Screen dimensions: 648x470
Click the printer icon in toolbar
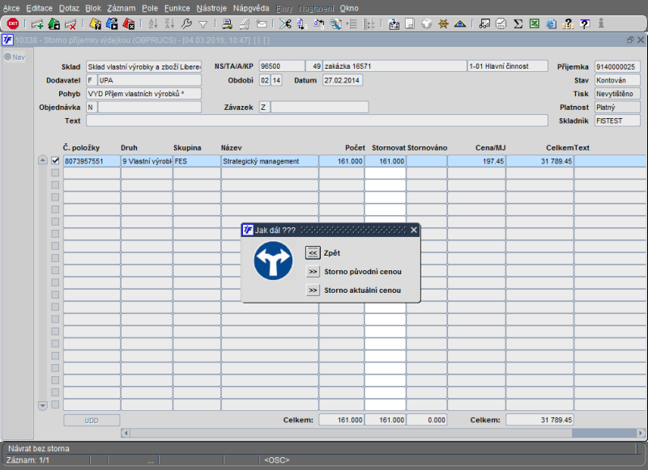pyautogui.click(x=227, y=24)
